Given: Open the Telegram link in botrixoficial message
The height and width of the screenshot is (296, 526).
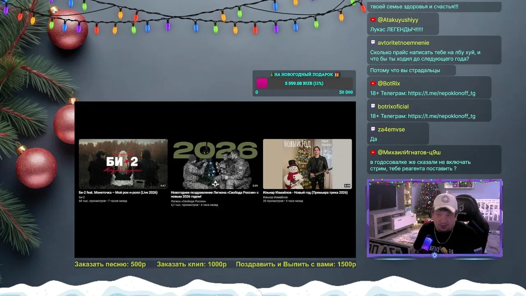Looking at the screenshot, I should click(x=442, y=116).
